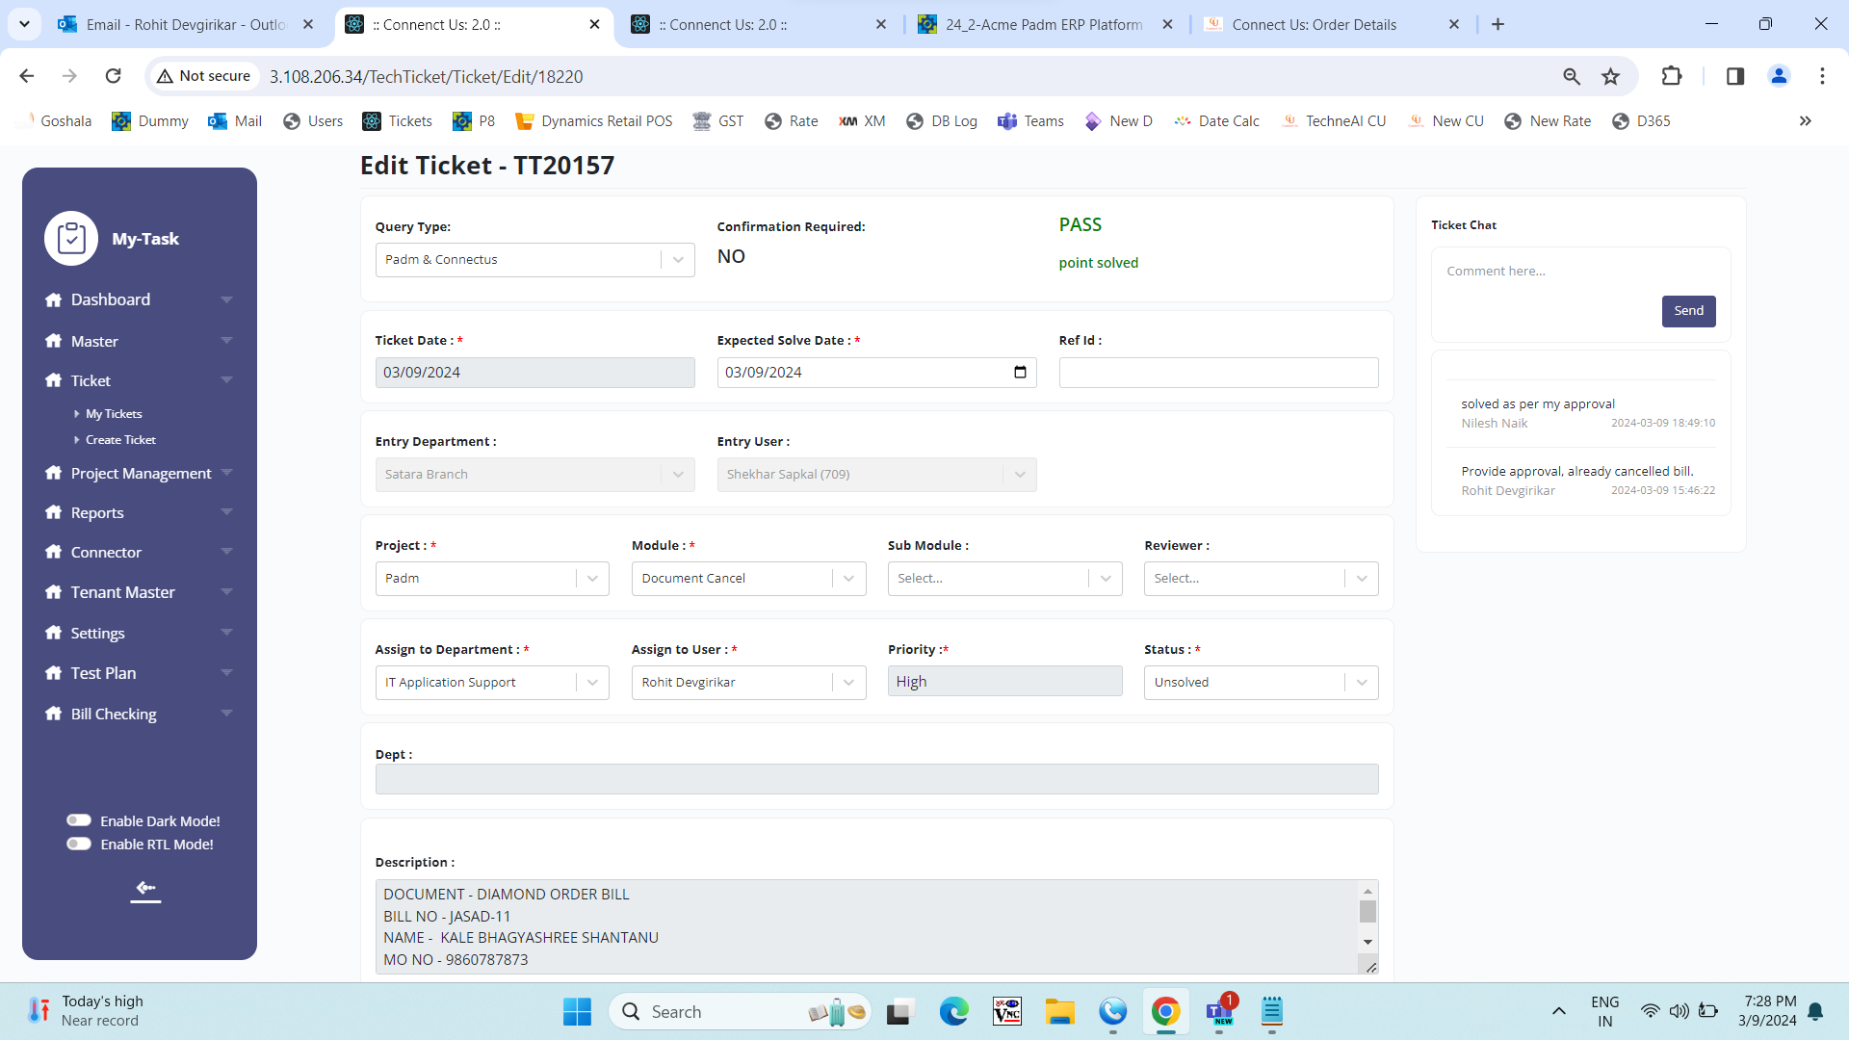Open the Sub Module Select dropdown

pyautogui.click(x=1004, y=579)
